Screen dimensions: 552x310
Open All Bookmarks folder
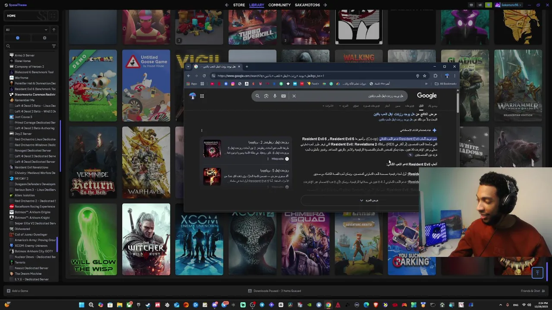(445, 84)
